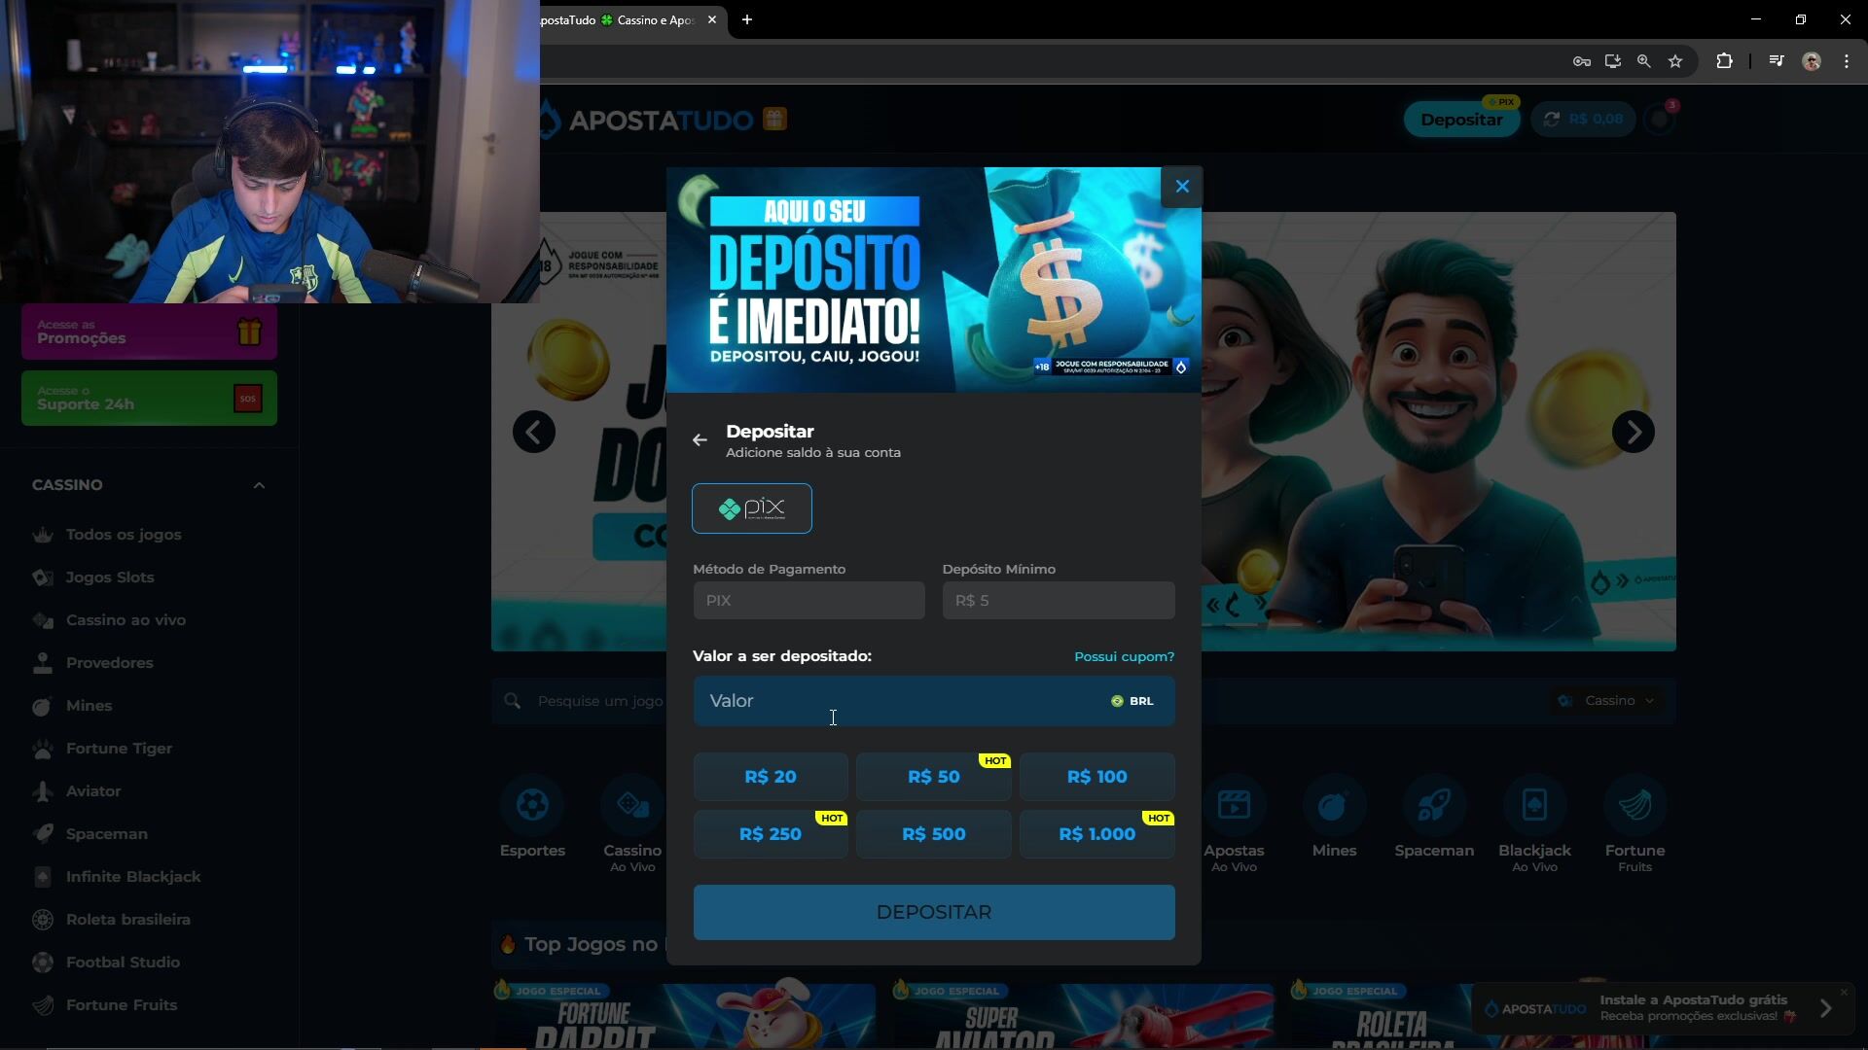This screenshot has height=1050, width=1868.
Task: Click the ApostaTudo logo
Action: coord(646,120)
